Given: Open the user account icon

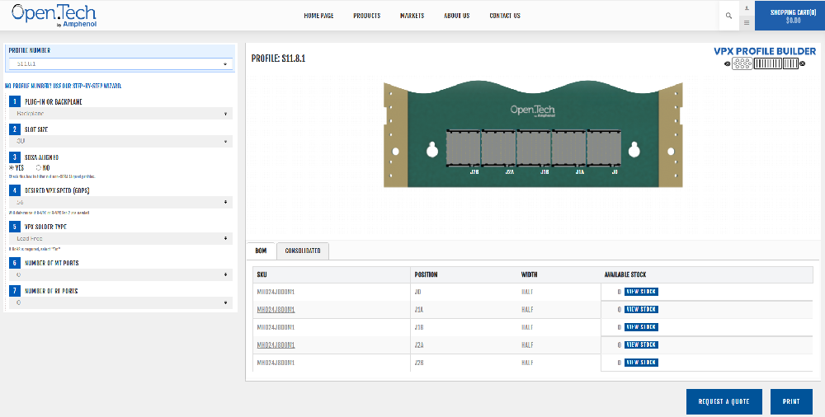Looking at the screenshot, I should (x=746, y=7).
